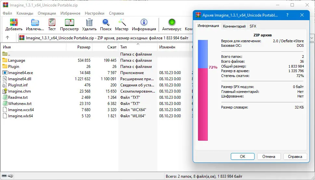Click the dialog help question mark
This screenshot has width=315, height=180.
(287, 15)
